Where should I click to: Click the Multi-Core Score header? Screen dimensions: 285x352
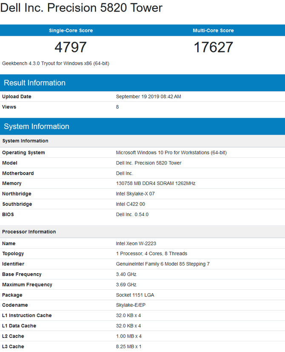coord(213,31)
